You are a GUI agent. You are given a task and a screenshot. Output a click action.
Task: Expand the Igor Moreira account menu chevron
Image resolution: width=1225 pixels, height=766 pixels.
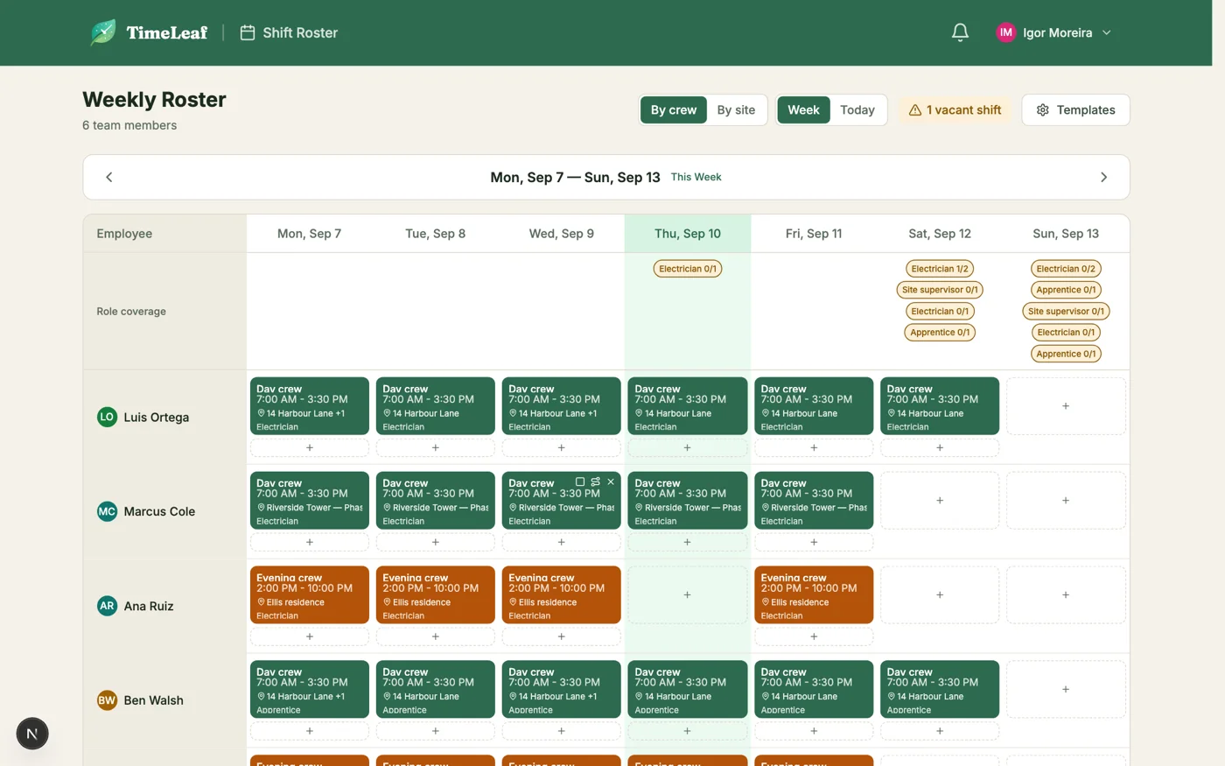tap(1107, 32)
